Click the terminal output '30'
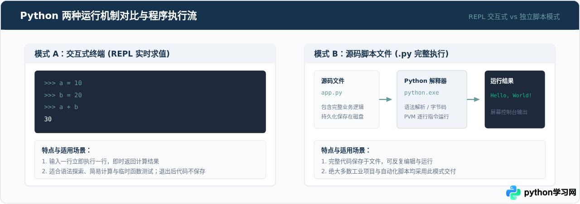 pos(48,119)
